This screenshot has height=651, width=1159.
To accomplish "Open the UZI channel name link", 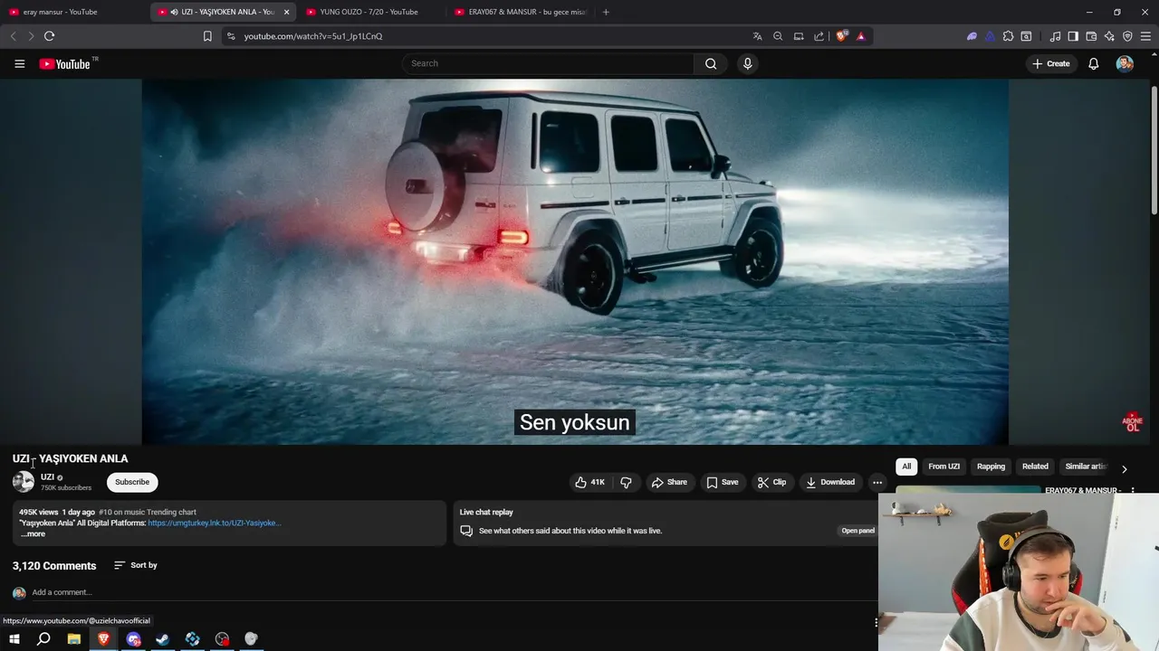I will point(47,477).
